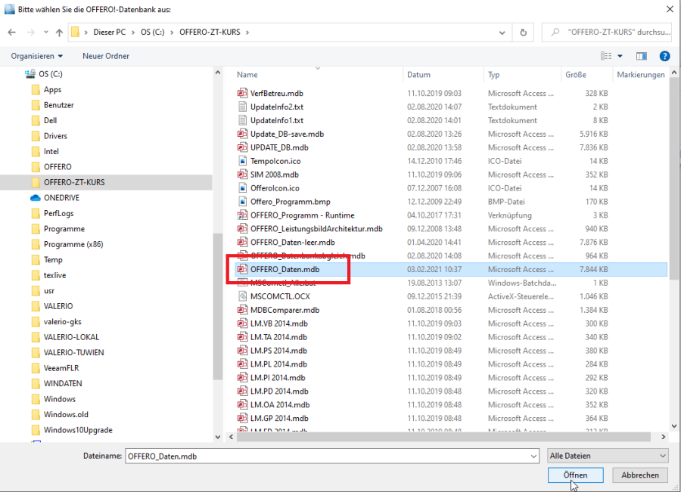Open the Dateiname history dropdown arrow
This screenshot has width=681, height=492.
tap(533, 456)
